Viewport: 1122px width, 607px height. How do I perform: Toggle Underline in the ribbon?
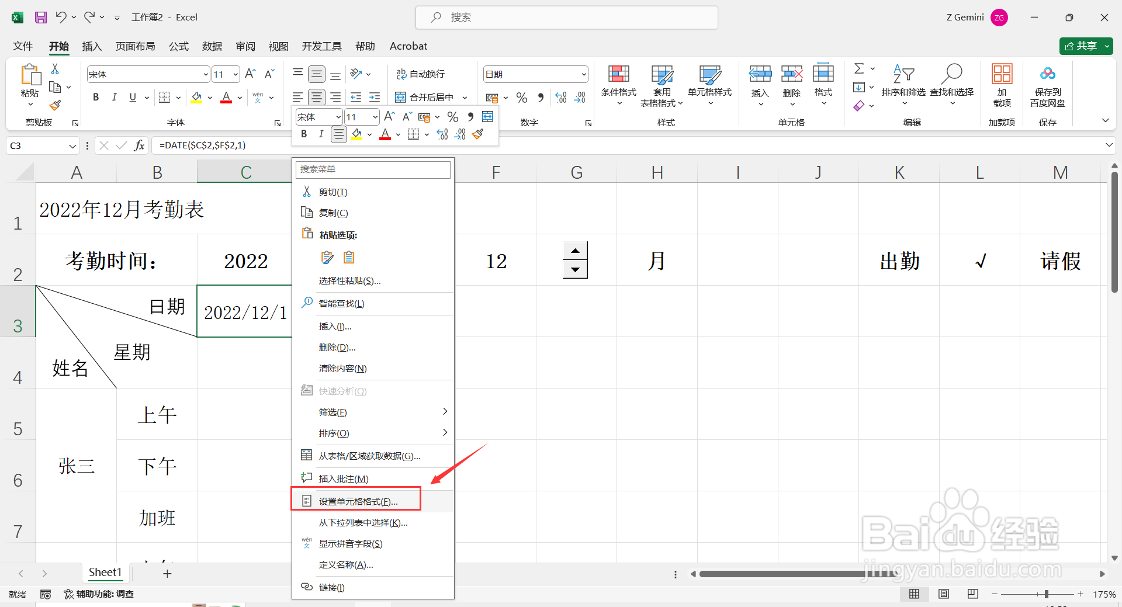[133, 98]
